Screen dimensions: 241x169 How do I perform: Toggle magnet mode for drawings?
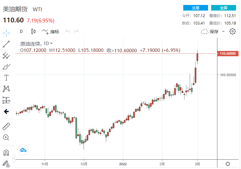[6, 153]
